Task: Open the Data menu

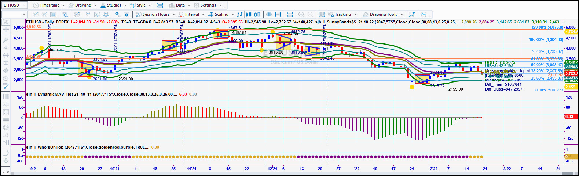Action: [179, 5]
